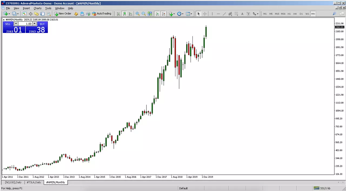Image resolution: width=346 pixels, height=191 pixels.
Task: Toggle chart auto scroll
Action: coord(157,14)
